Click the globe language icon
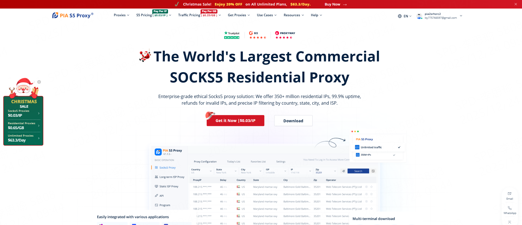522x225 pixels. pyautogui.click(x=400, y=16)
